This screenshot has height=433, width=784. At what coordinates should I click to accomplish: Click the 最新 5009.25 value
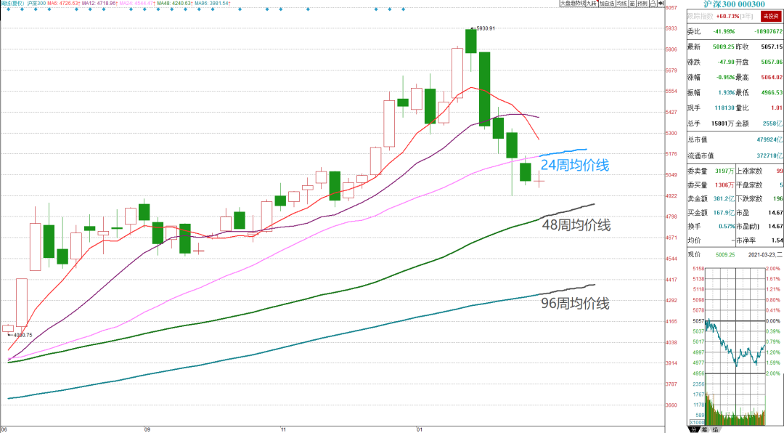click(724, 46)
